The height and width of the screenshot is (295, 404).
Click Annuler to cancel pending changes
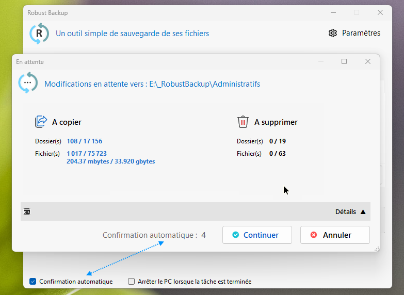coord(335,235)
